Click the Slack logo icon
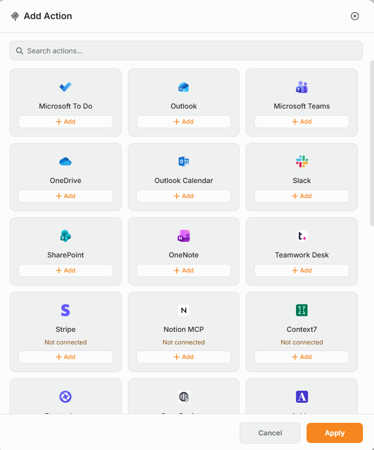Image resolution: width=374 pixels, height=450 pixels. [302, 161]
